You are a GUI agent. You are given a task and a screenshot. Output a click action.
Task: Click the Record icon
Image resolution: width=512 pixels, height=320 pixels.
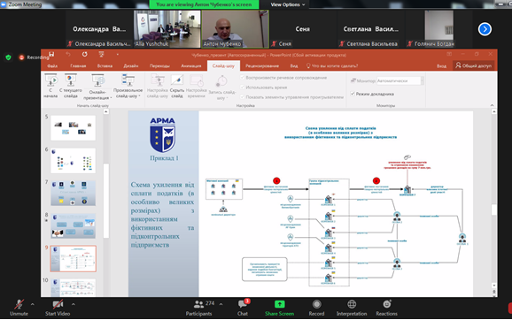coord(316,304)
